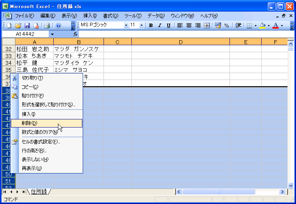Apply fill color bucket icon
Screen dimensions: 296x204
(262, 25)
